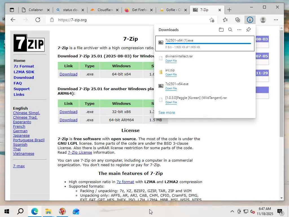The width and height of the screenshot is (289, 217).
Task: Switch language to Portuguese Brazil
Action: (x=29, y=140)
